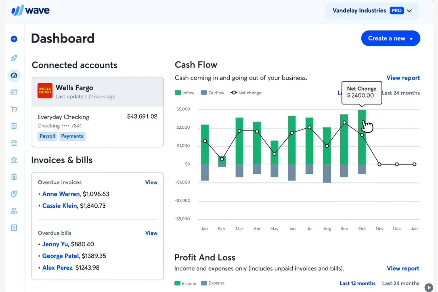
Task: Open the Wells Fargo connected account card
Action: pyautogui.click(x=98, y=91)
